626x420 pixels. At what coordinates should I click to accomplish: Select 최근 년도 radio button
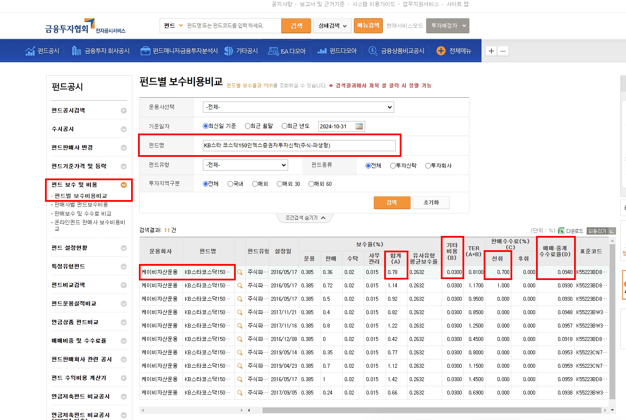284,126
